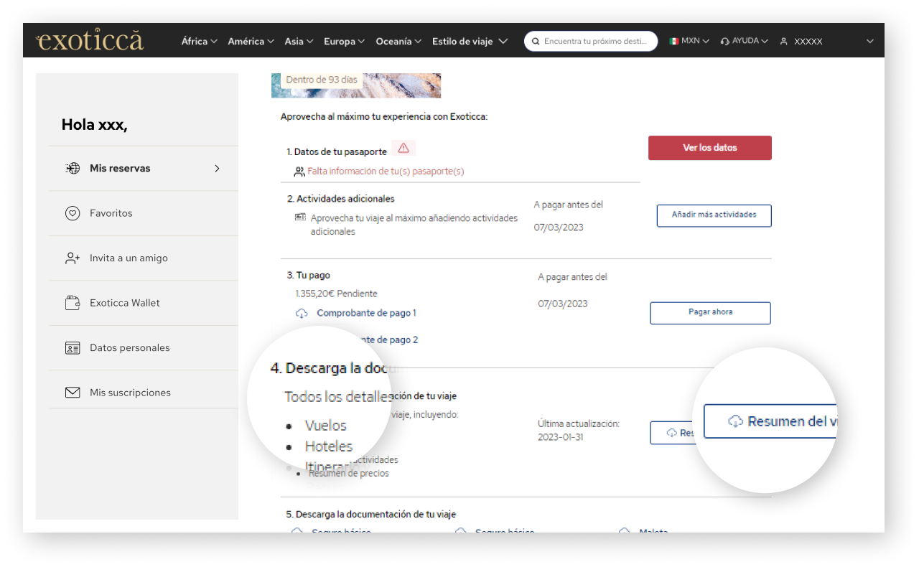Click the wallet icon
The height and width of the screenshot is (567, 919).
tap(73, 303)
